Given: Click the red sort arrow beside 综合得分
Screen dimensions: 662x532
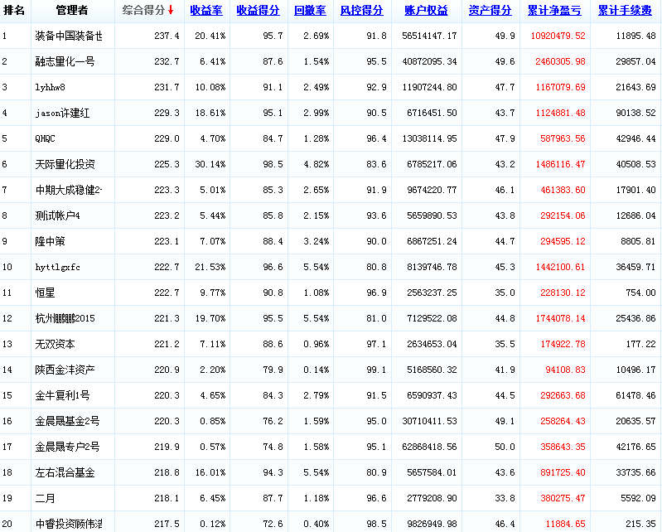Looking at the screenshot, I should click(x=171, y=11).
